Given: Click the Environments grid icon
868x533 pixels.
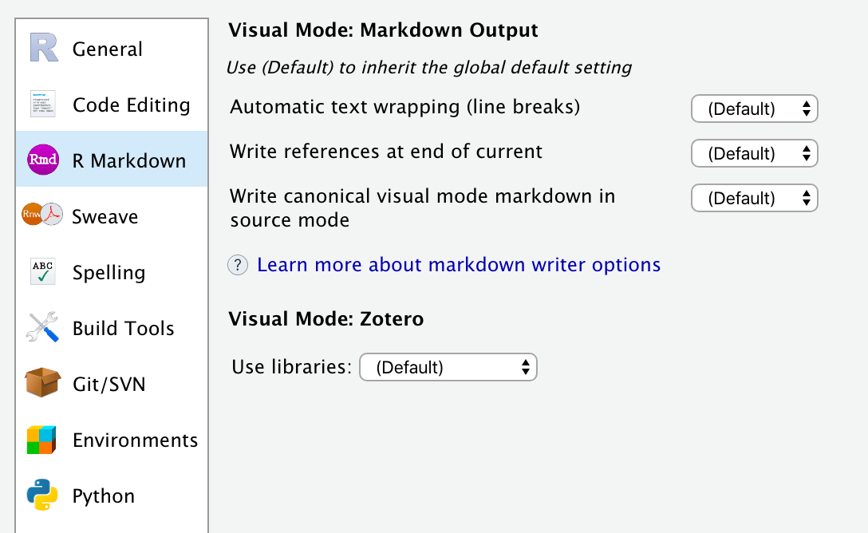Looking at the screenshot, I should click(x=41, y=440).
